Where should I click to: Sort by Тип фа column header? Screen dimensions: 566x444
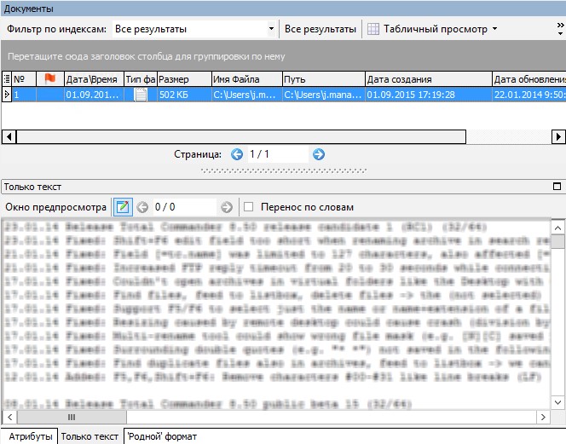140,79
